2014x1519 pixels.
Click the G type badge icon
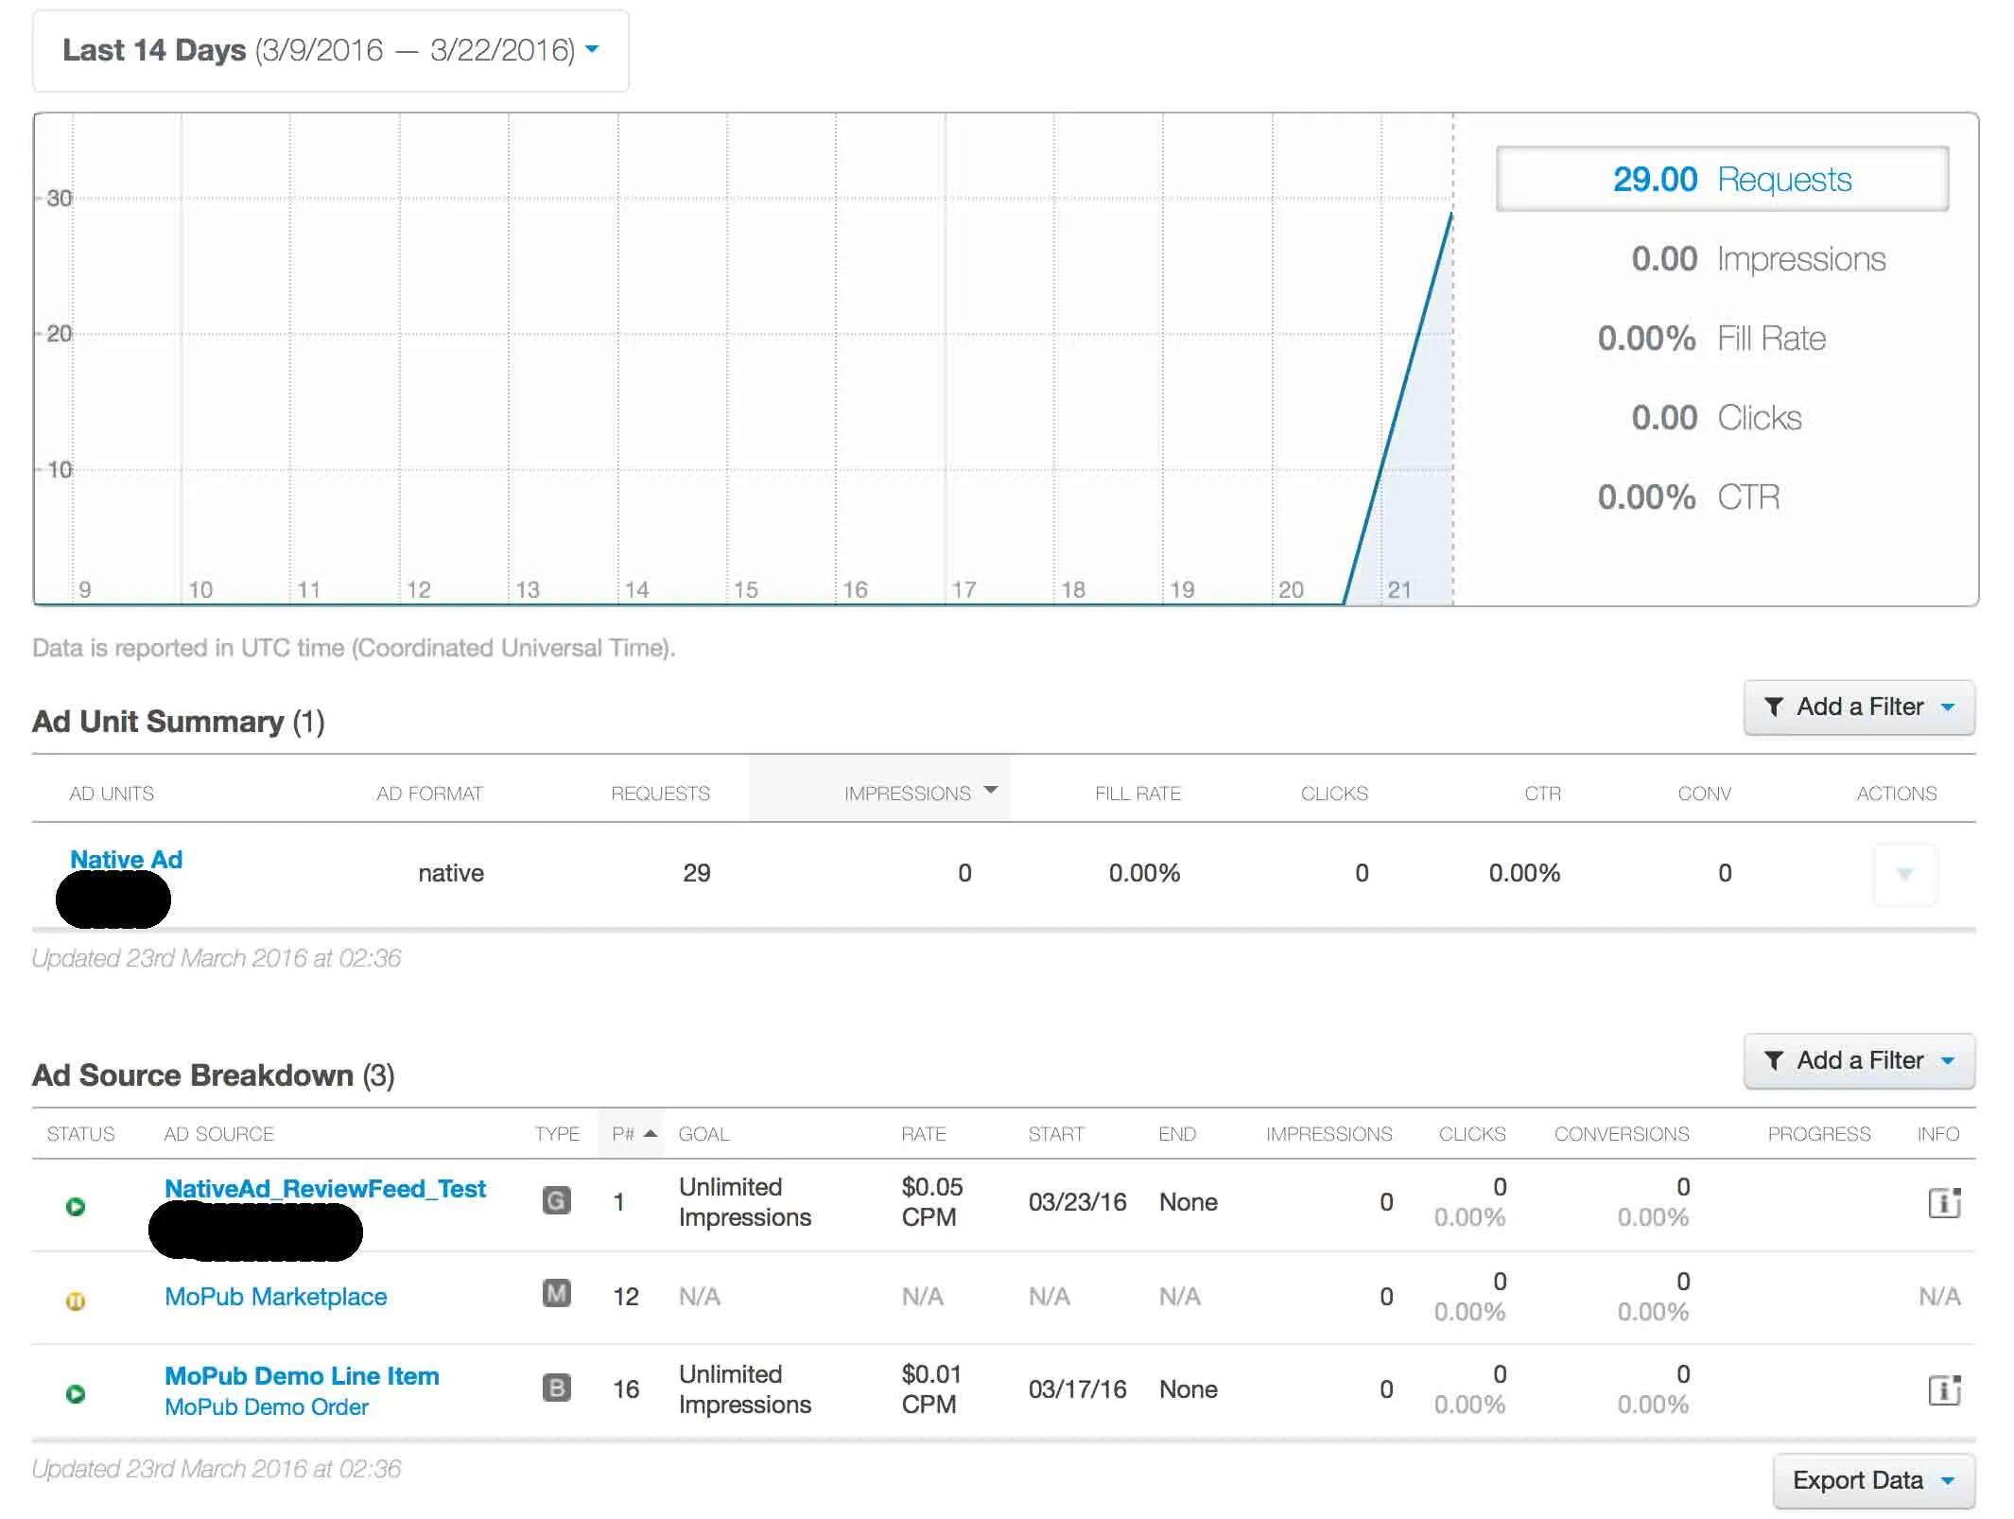click(x=556, y=1200)
